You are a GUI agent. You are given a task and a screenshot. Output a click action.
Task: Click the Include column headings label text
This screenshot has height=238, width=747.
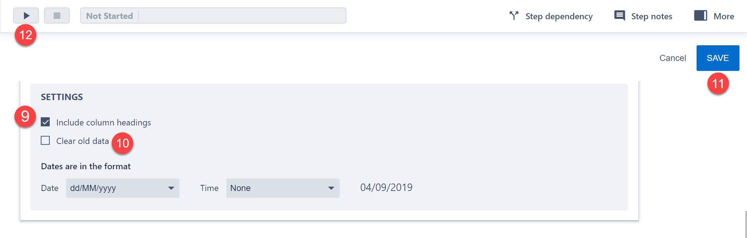[x=103, y=123]
